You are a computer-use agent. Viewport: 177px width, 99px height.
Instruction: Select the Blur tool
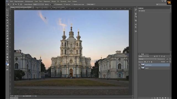click(7, 41)
